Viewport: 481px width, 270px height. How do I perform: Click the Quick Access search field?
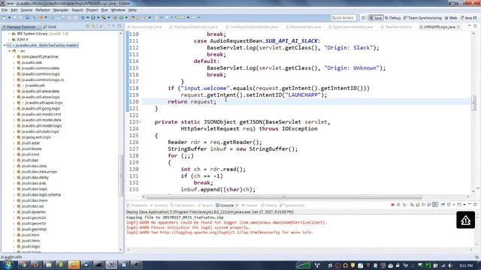coord(343,18)
